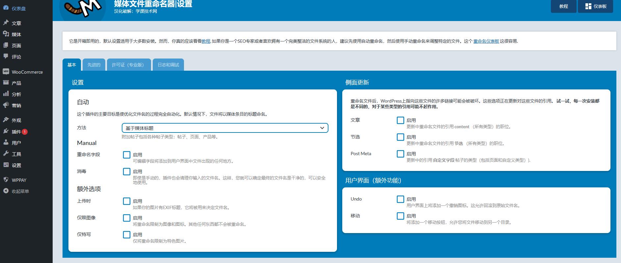Enable the 重命名字段 checkbox

pyautogui.click(x=127, y=155)
